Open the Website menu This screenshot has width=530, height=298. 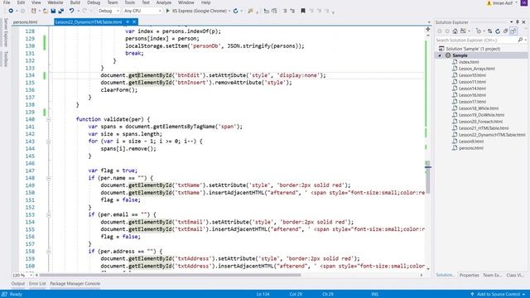pos(55,2)
